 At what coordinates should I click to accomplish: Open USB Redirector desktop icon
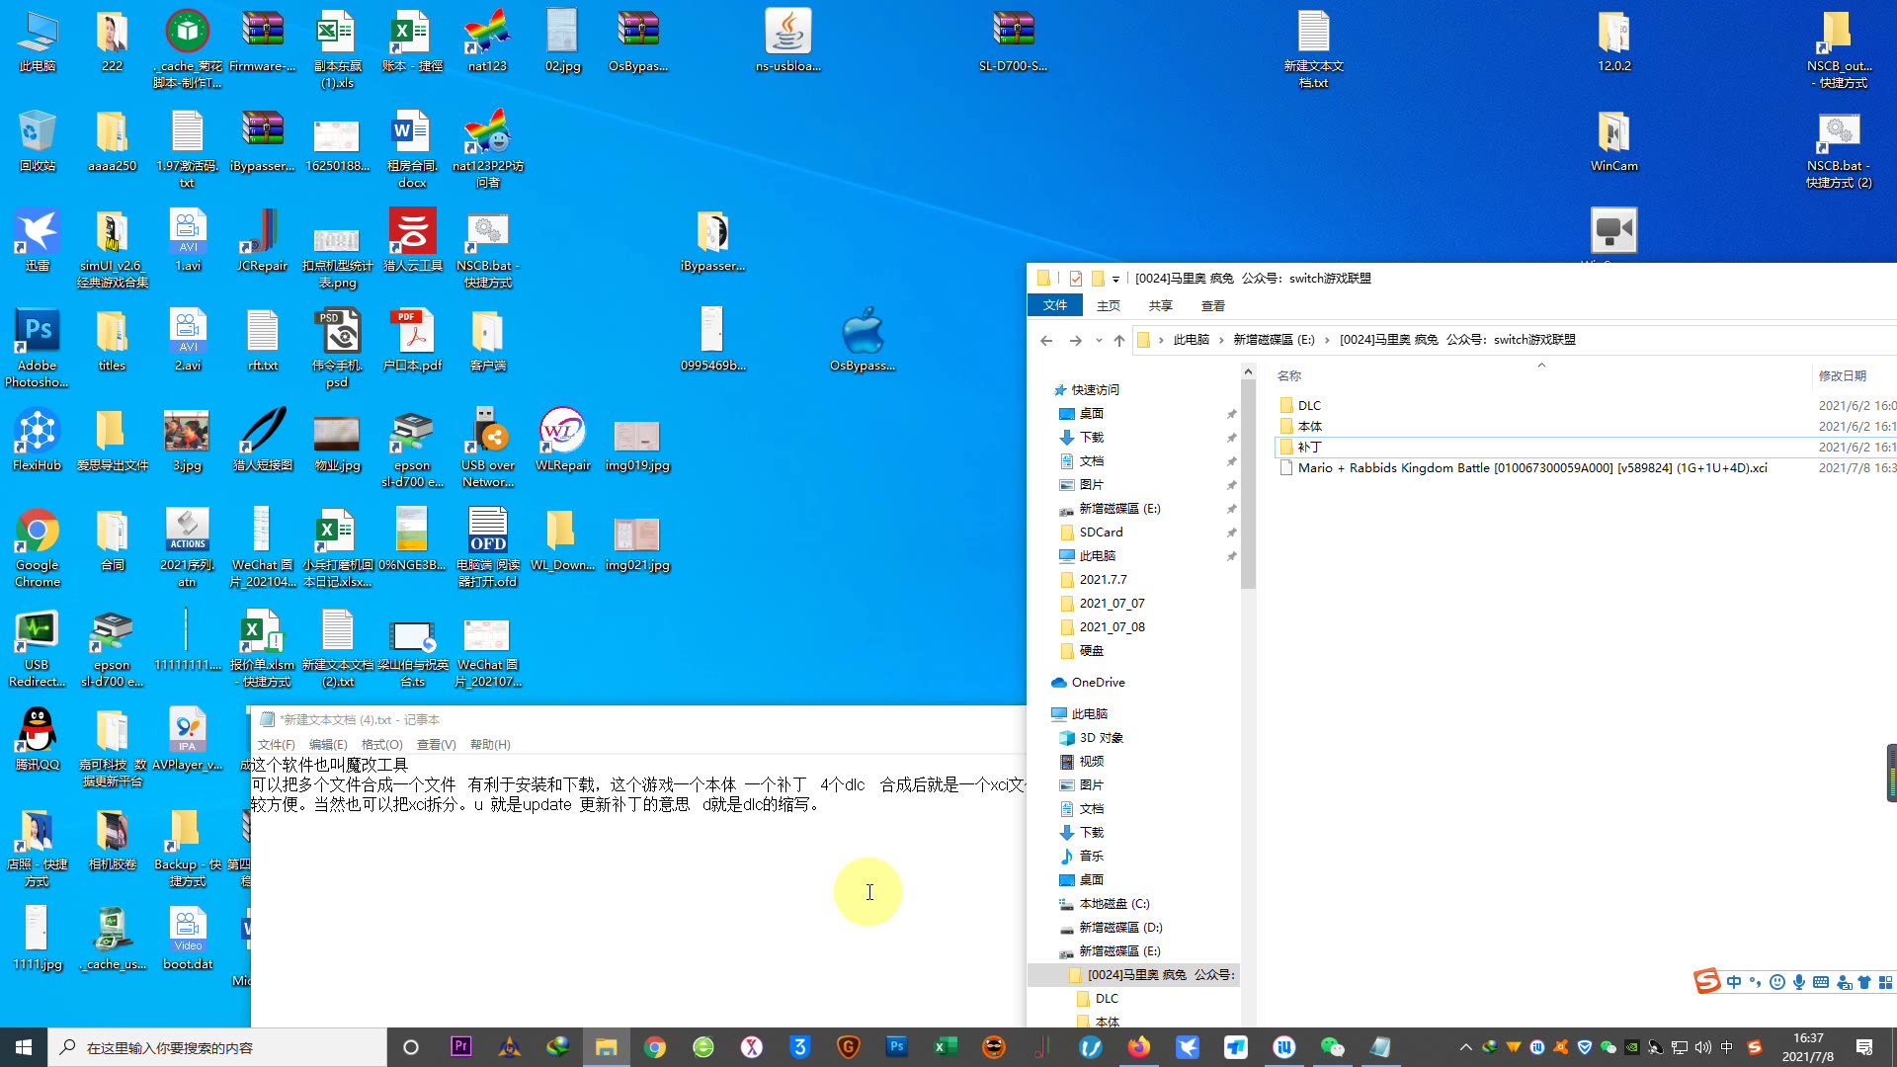coord(38,647)
